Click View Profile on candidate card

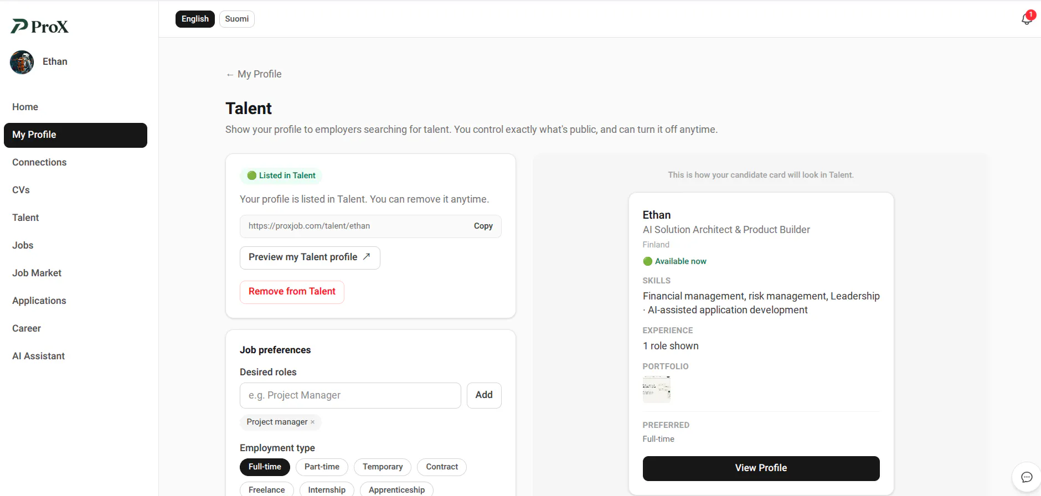click(761, 468)
